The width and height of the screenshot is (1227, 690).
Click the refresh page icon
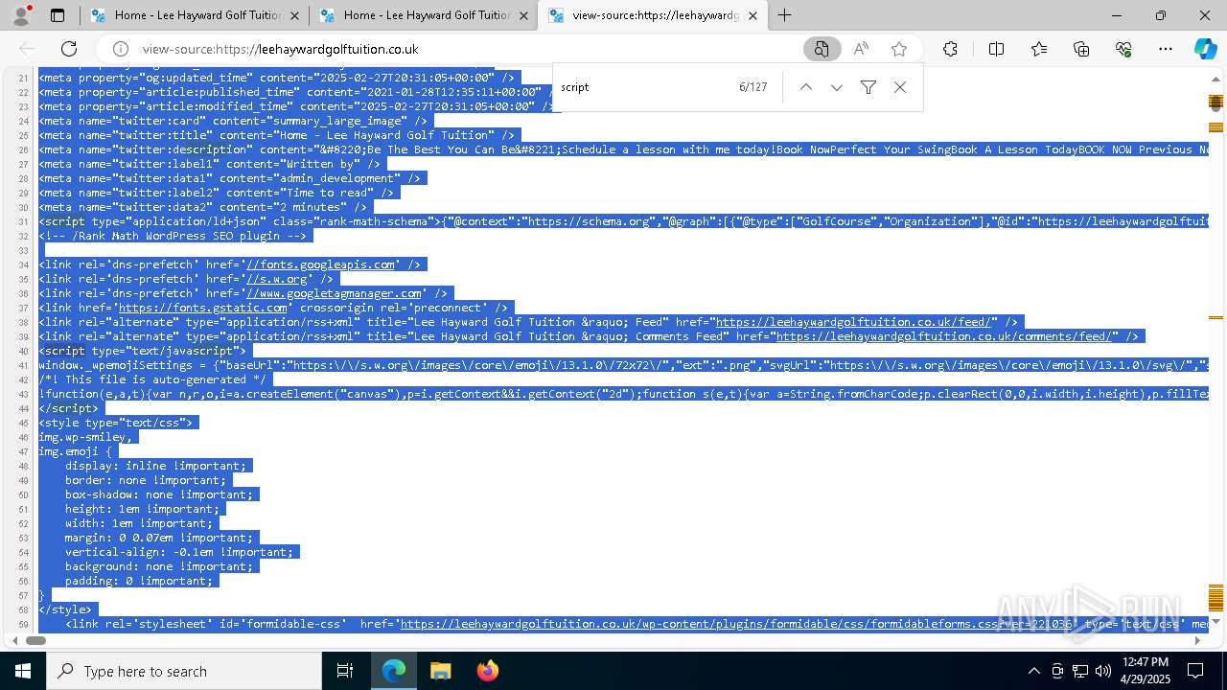tap(69, 49)
